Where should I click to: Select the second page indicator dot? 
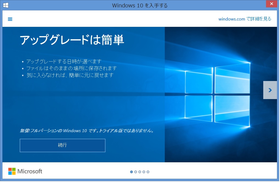(x=136, y=172)
